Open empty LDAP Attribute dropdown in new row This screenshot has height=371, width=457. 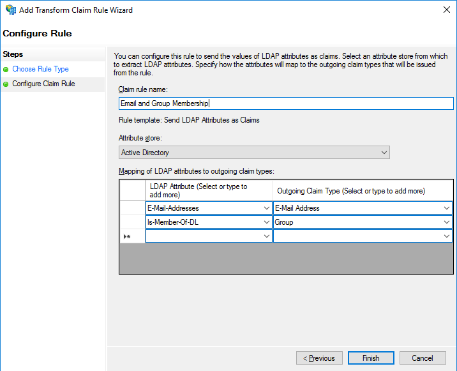[266, 236]
